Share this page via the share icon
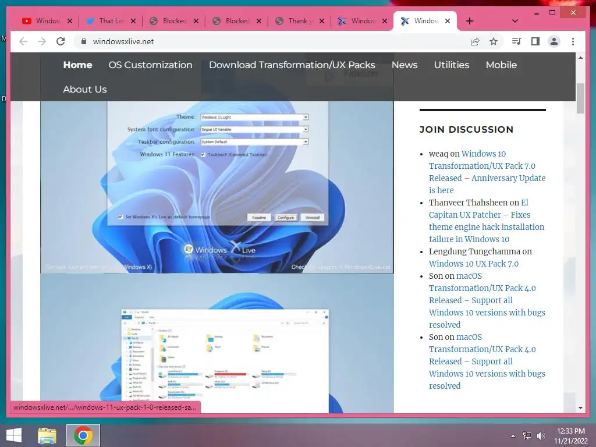The width and height of the screenshot is (596, 447). click(475, 41)
